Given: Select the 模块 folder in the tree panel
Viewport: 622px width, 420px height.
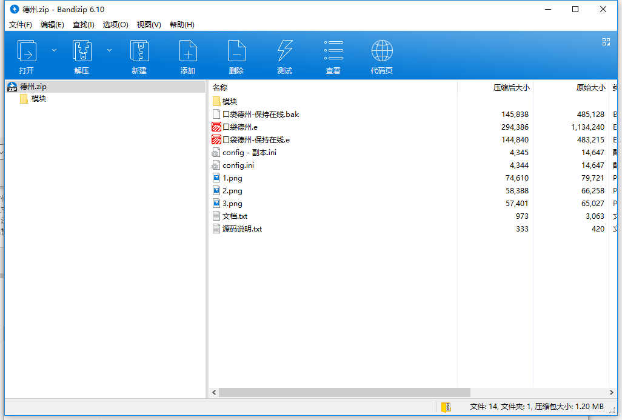Looking at the screenshot, I should click(x=38, y=99).
